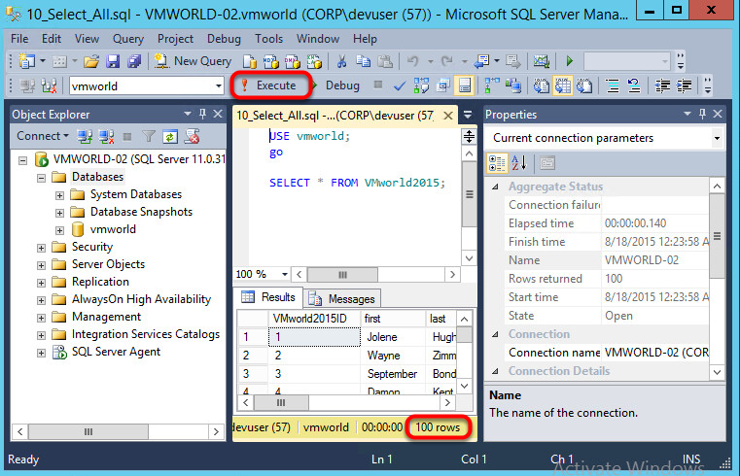Click the VMworld2015ID column header
The width and height of the screenshot is (740, 476).
coord(315,319)
